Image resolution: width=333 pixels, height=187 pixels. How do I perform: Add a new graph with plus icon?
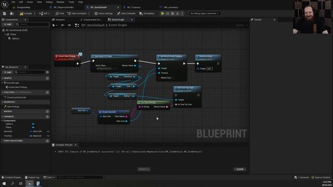tap(47, 78)
